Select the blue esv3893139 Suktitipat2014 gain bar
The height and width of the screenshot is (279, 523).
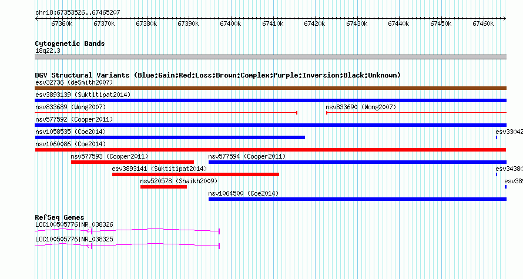pos(270,100)
